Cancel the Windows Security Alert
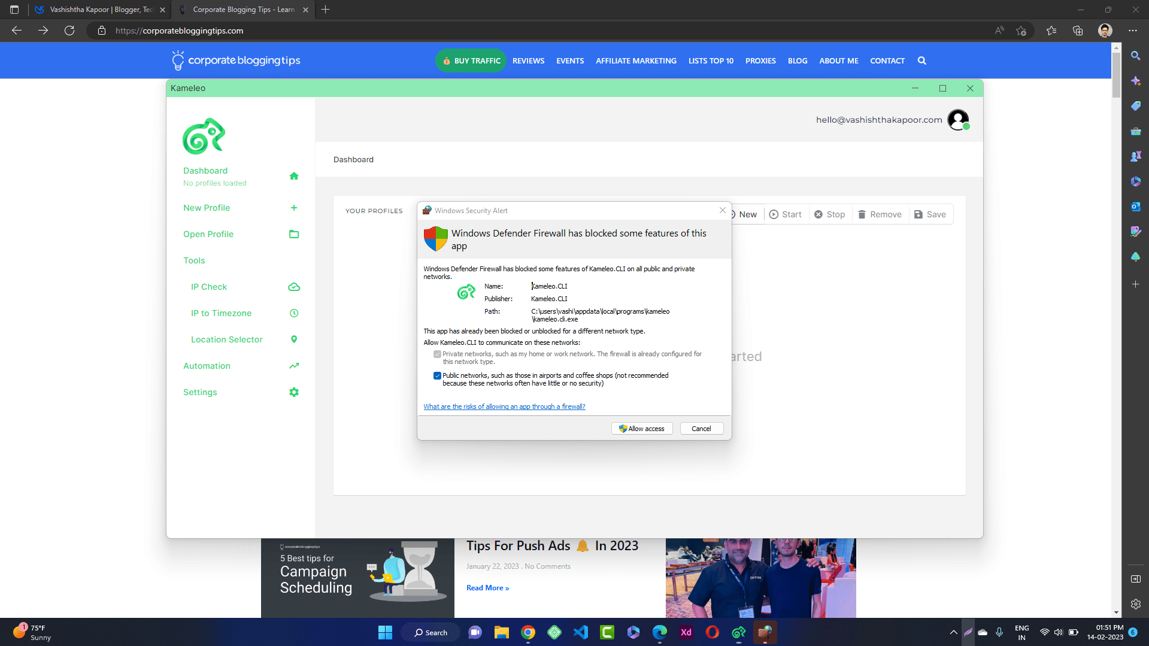This screenshot has height=646, width=1149. pos(701,429)
